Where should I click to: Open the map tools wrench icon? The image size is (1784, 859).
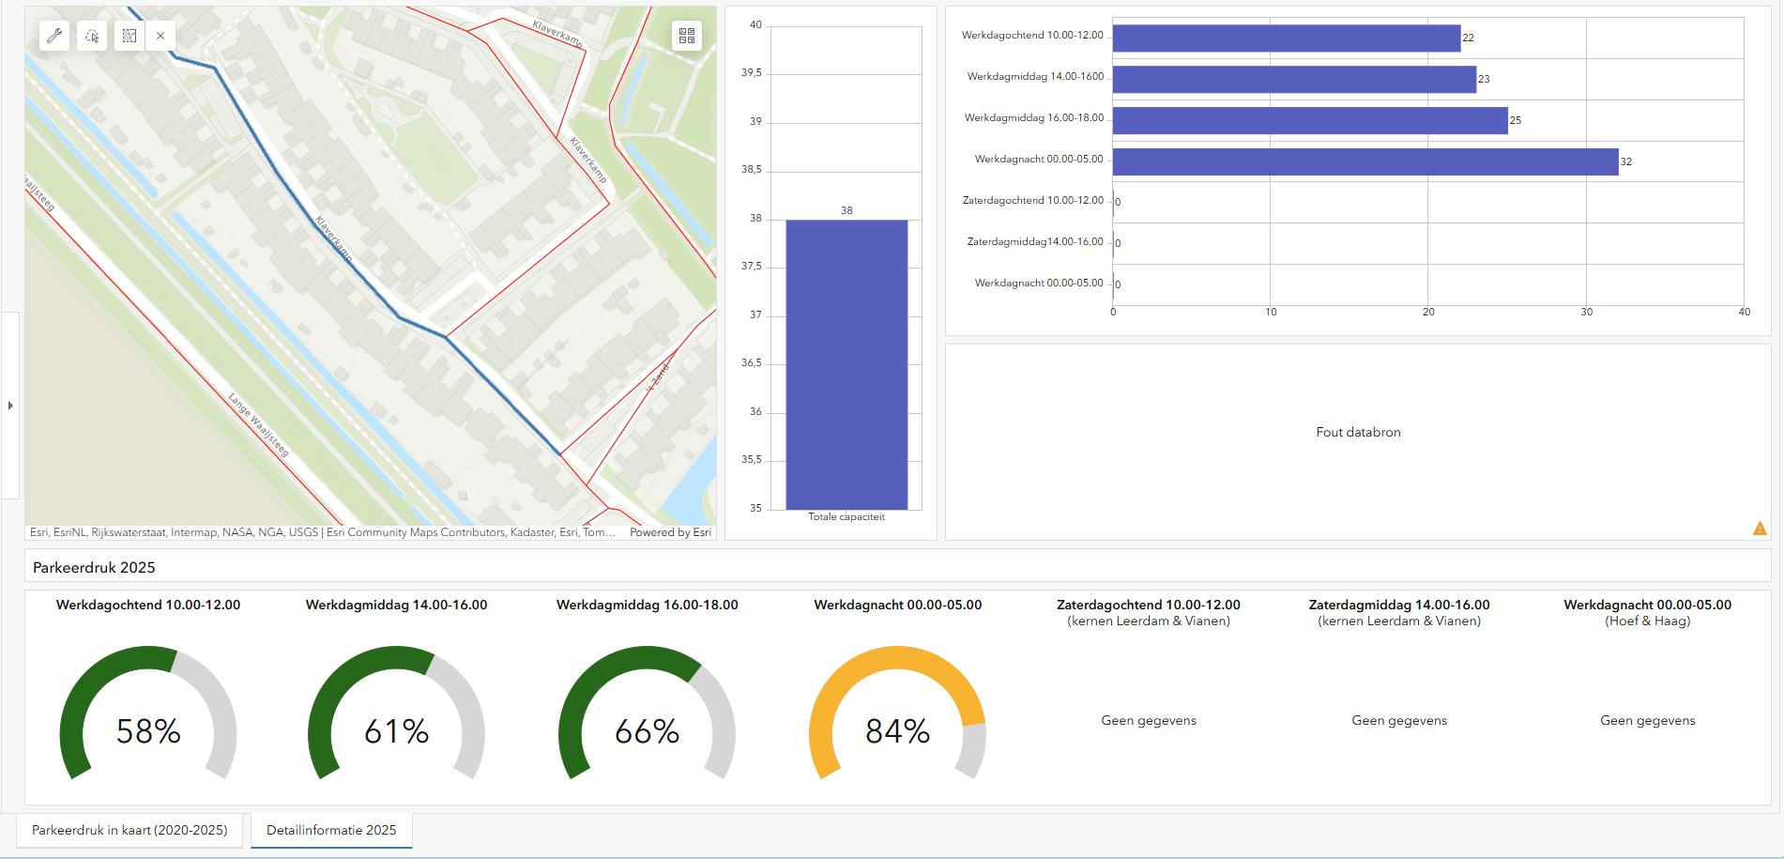pos(54,36)
